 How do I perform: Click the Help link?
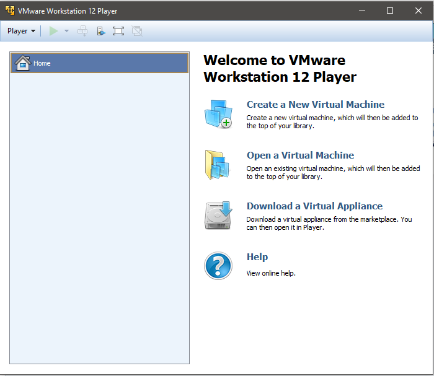(257, 257)
